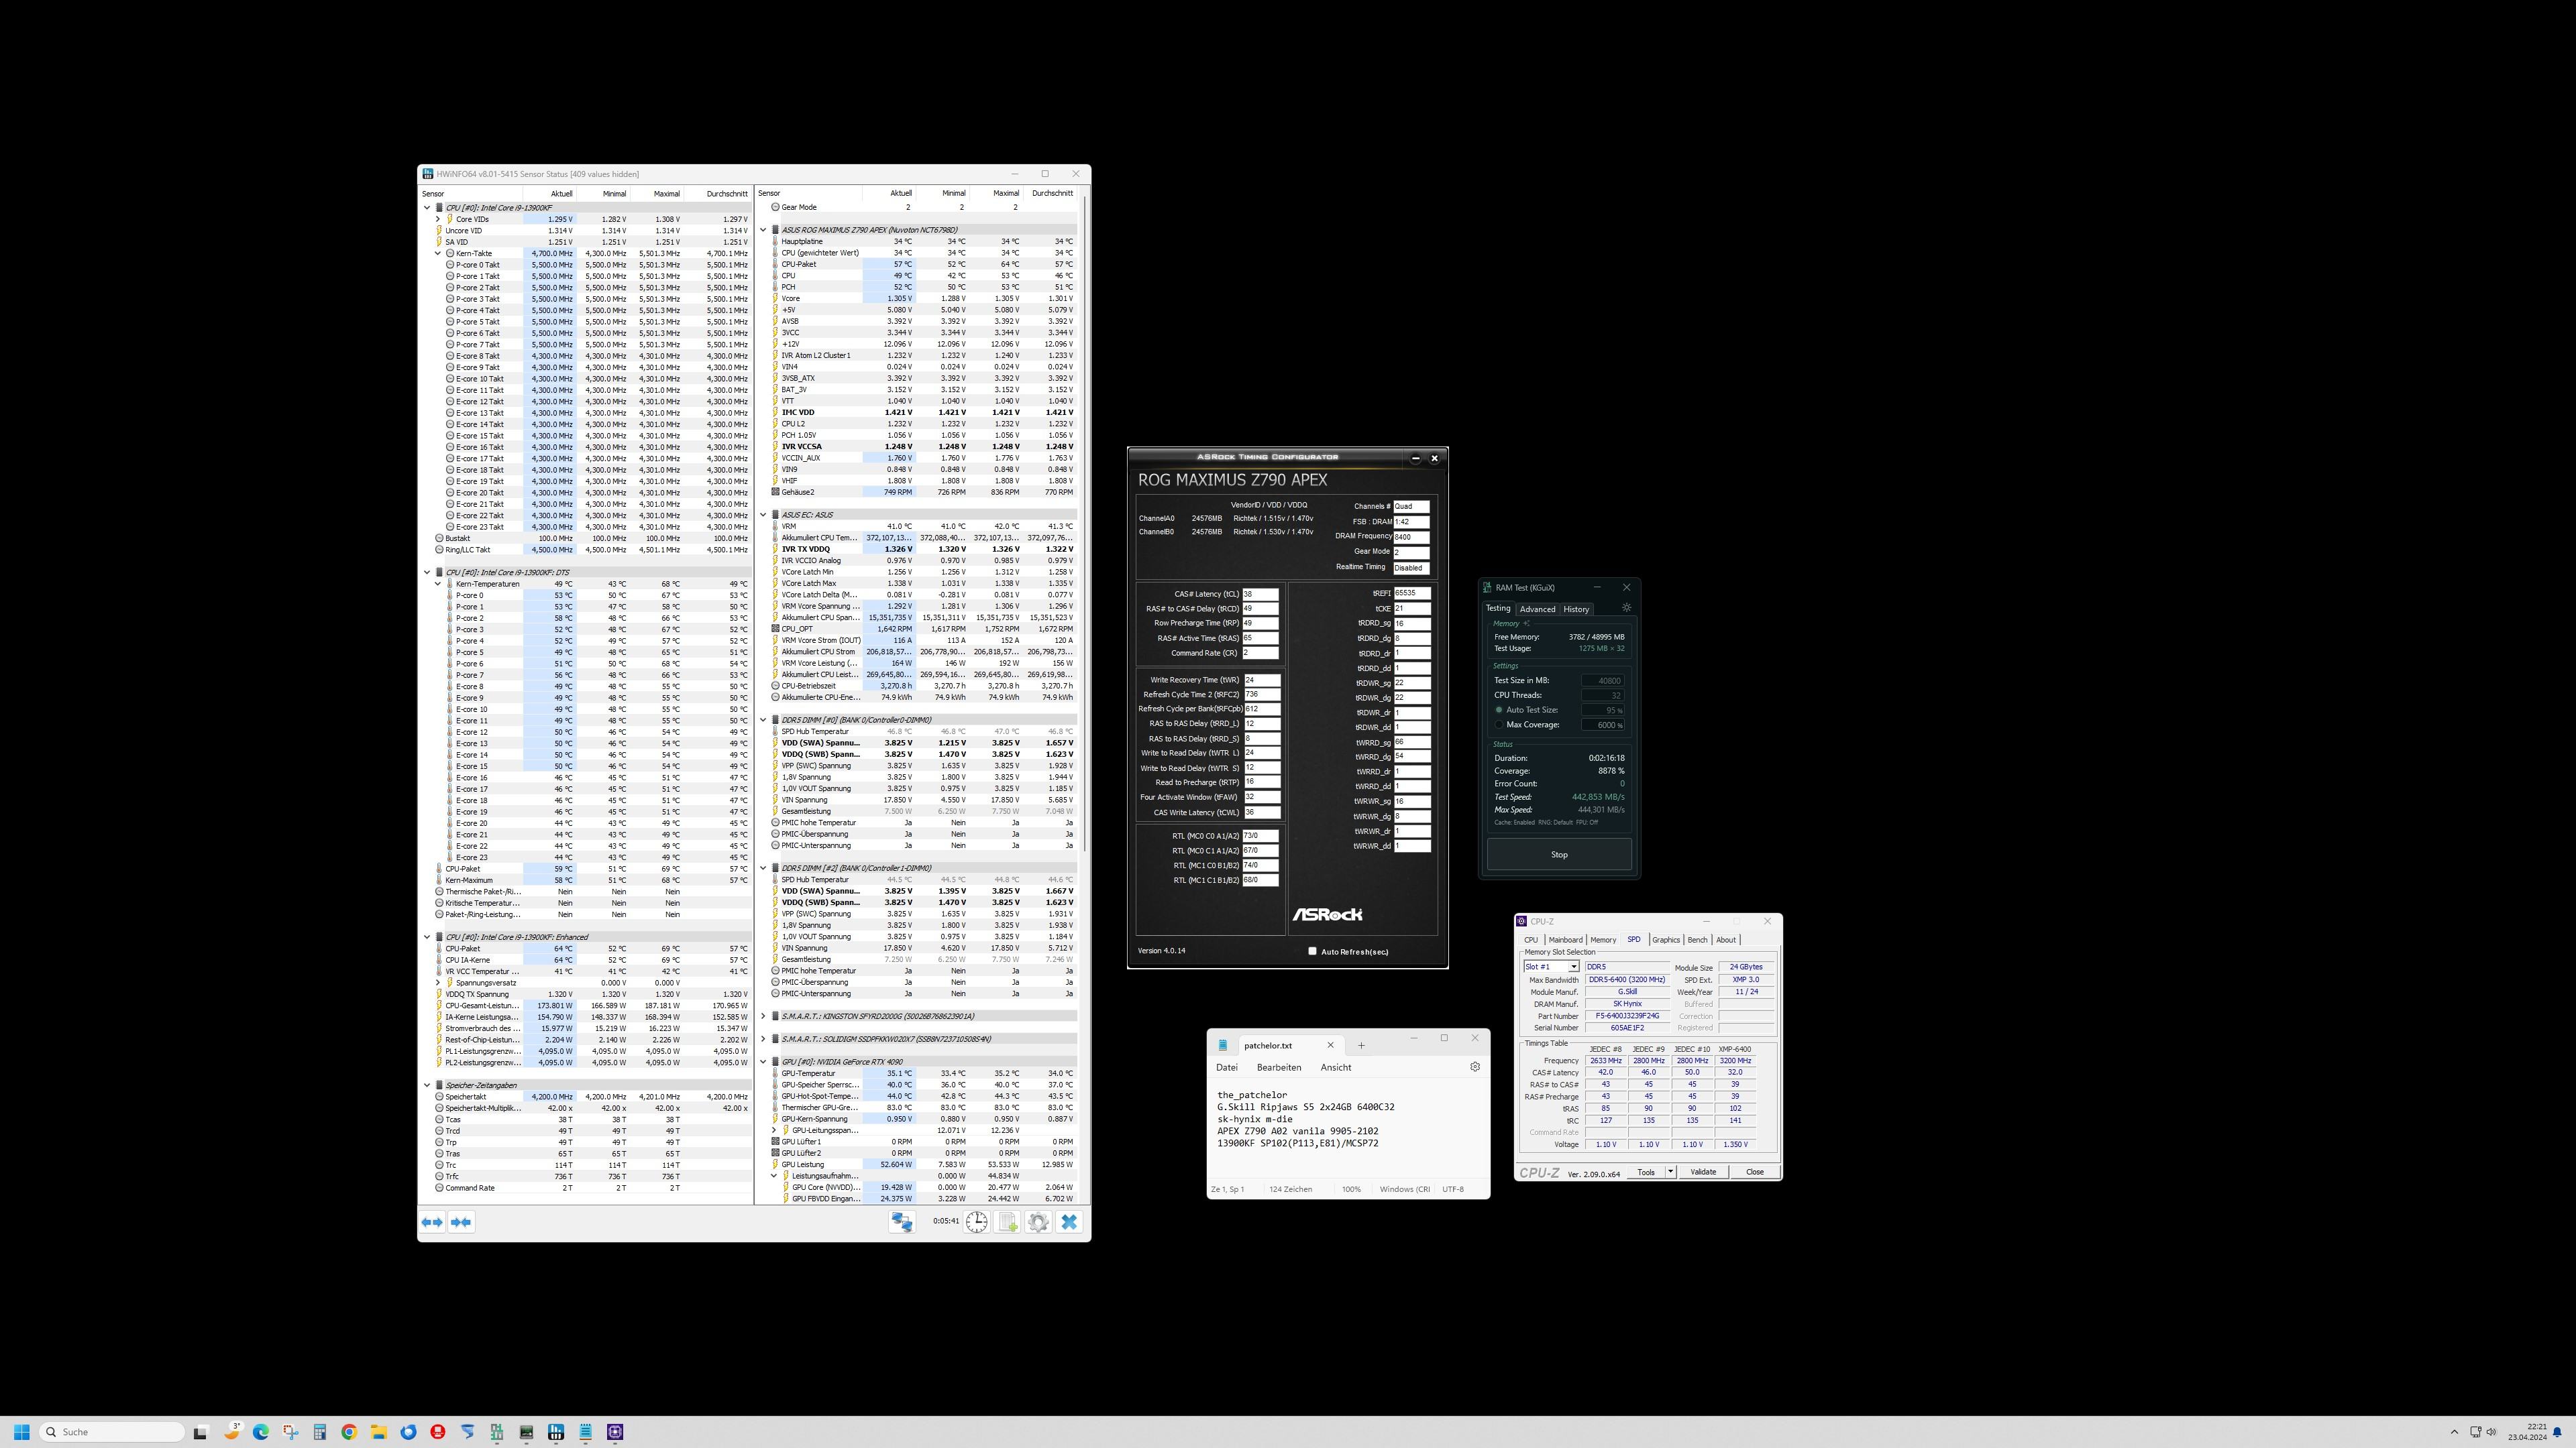The image size is (2576, 1448).
Task: Launch Google Chrome from taskbar
Action: tap(349, 1432)
